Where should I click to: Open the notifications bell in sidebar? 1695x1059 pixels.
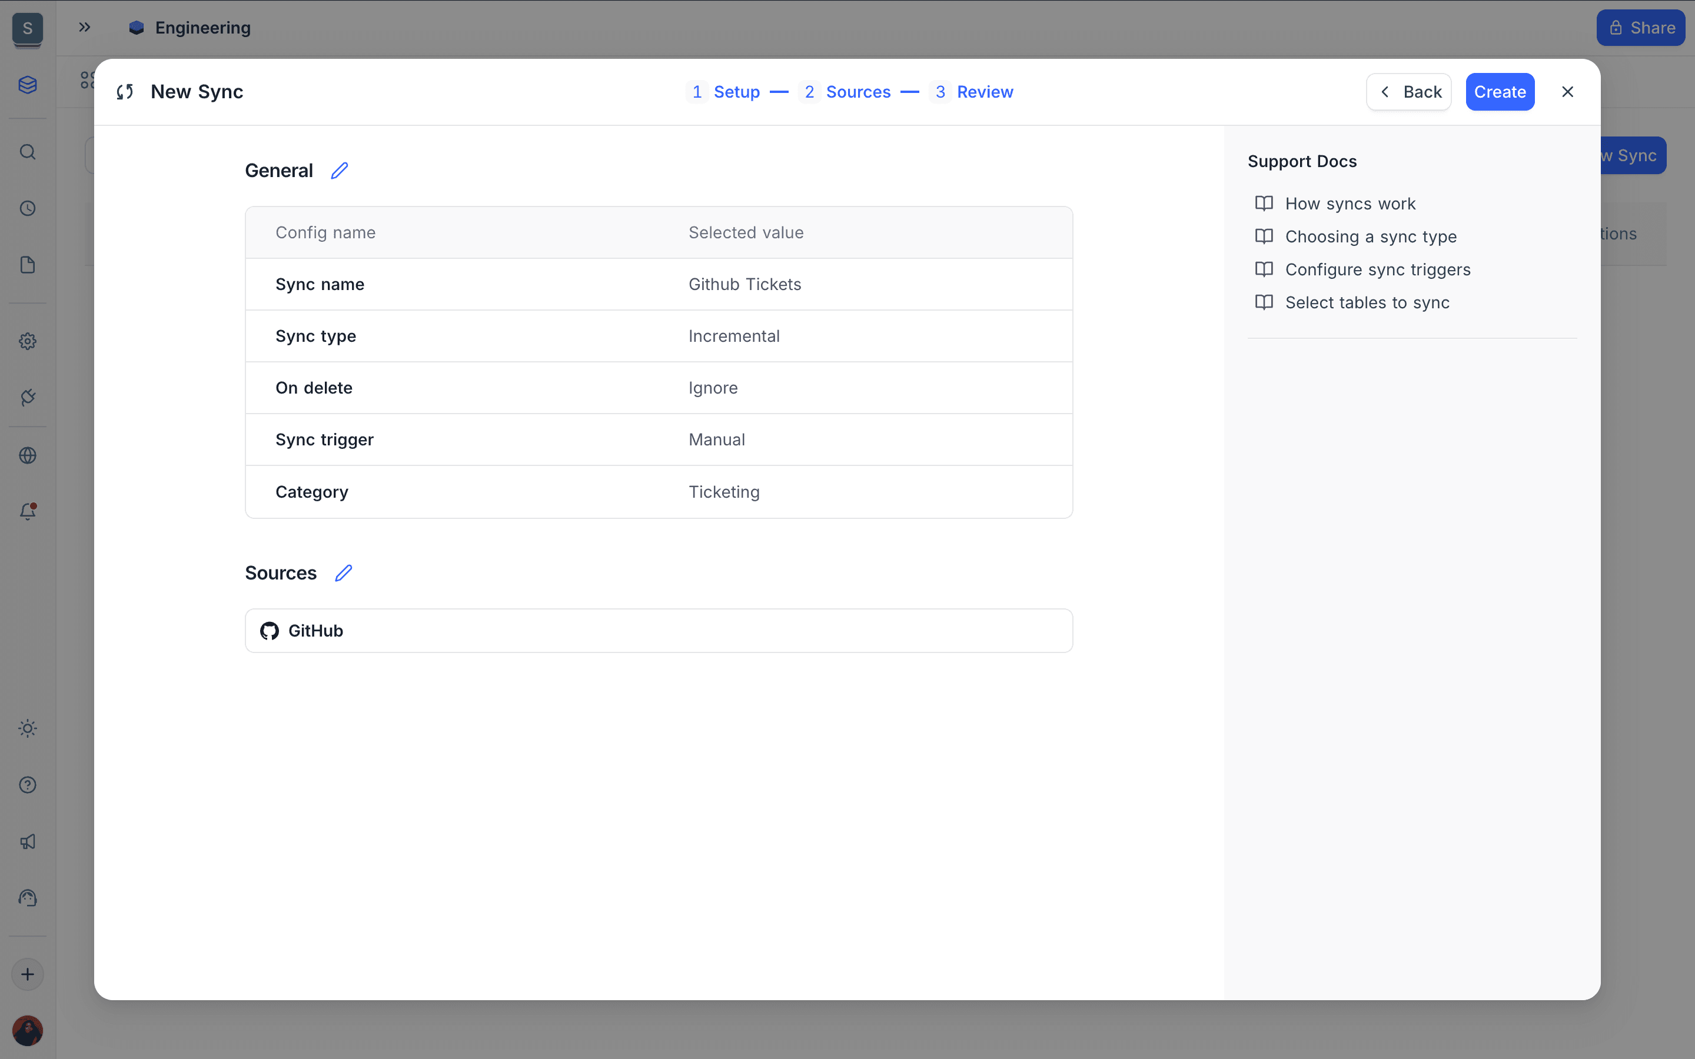coord(27,511)
